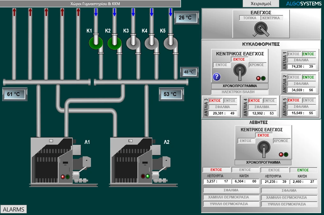Image resolution: width=324 pixels, height=215 pixels.
Task: Click the blue question mark help icon
Action: click(217, 77)
